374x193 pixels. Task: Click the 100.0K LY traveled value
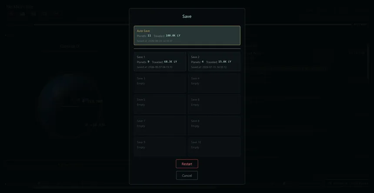(x=173, y=36)
